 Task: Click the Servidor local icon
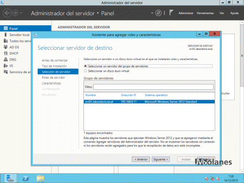pyautogui.click(x=6, y=35)
